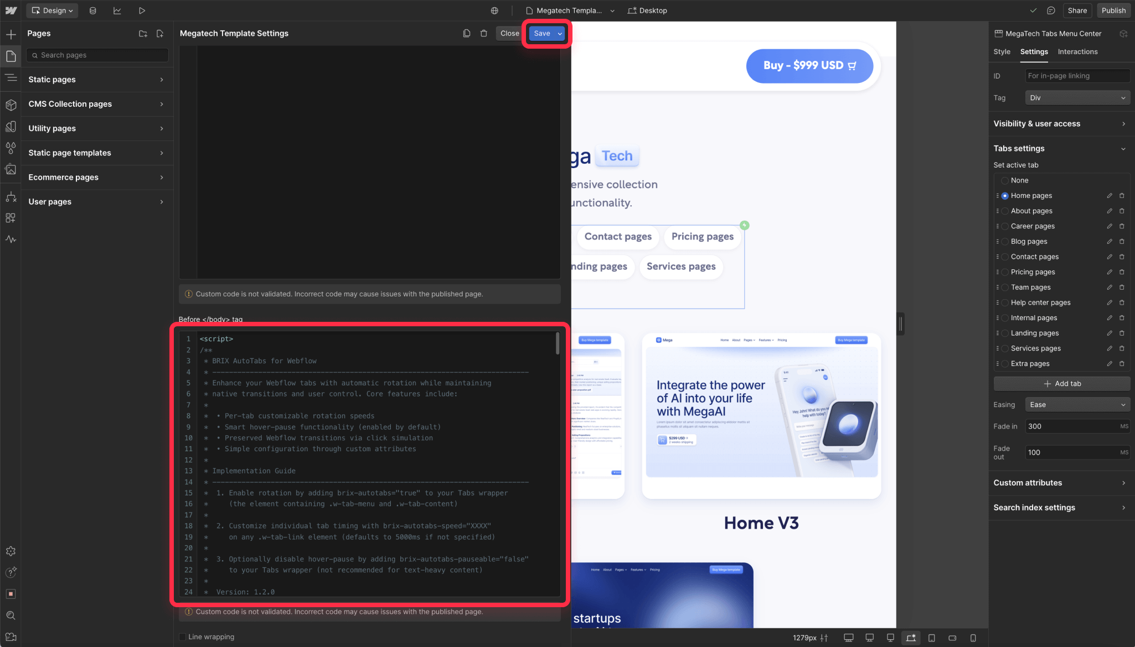1135x647 pixels.
Task: Select the tablet breakpoint icon
Action: click(932, 638)
